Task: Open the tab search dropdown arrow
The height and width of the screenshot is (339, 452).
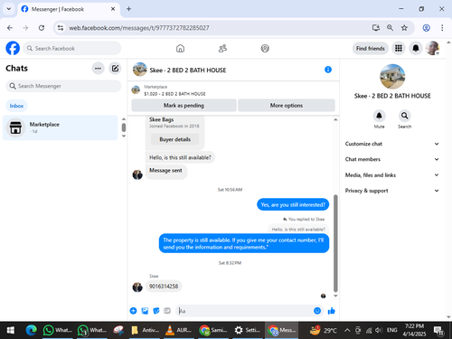Action: pyautogui.click(x=9, y=9)
